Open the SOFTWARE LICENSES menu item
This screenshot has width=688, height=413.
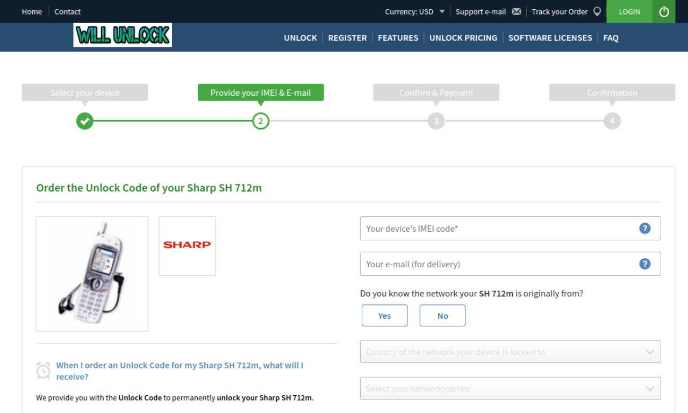[550, 38]
